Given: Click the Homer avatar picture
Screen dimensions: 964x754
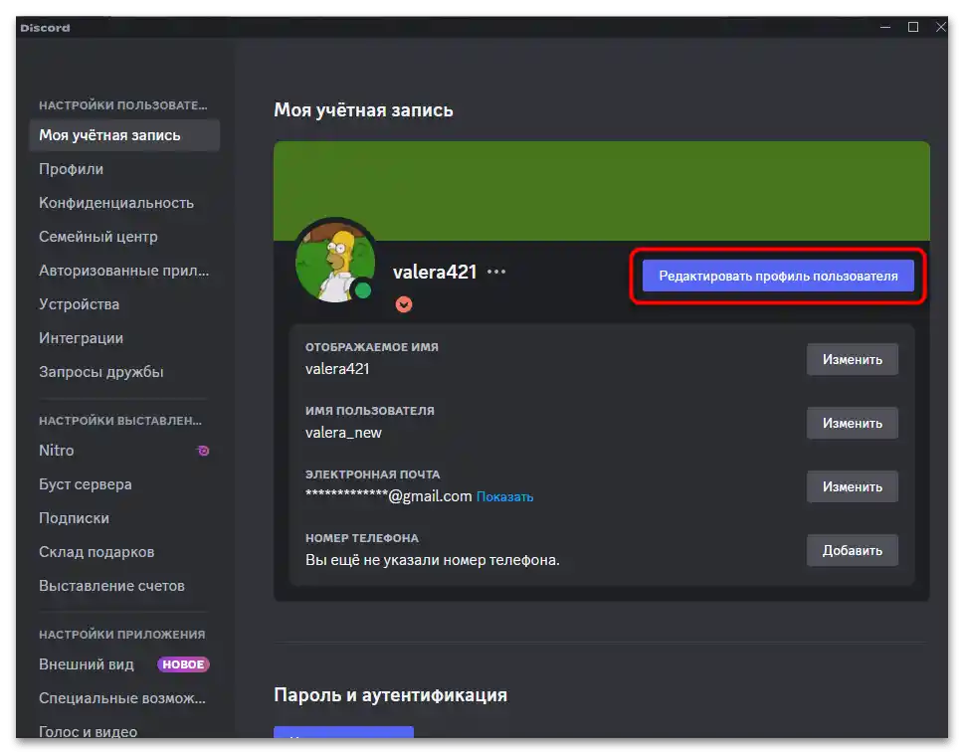Looking at the screenshot, I should pyautogui.click(x=335, y=262).
